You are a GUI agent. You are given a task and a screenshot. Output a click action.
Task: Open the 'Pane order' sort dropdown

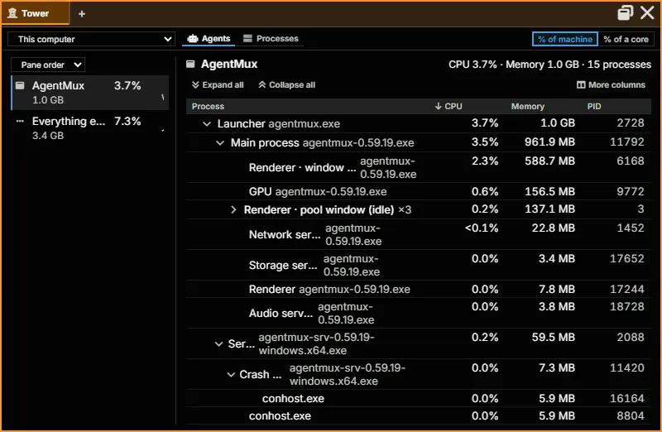[x=48, y=65]
